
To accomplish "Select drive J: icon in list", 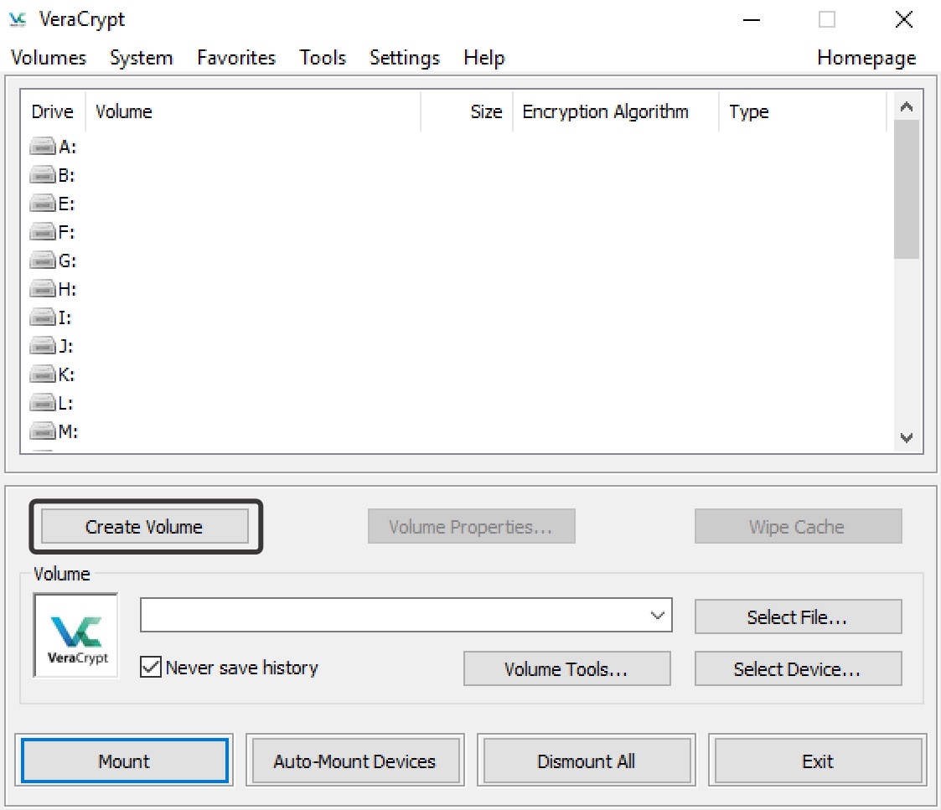I will (x=43, y=346).
